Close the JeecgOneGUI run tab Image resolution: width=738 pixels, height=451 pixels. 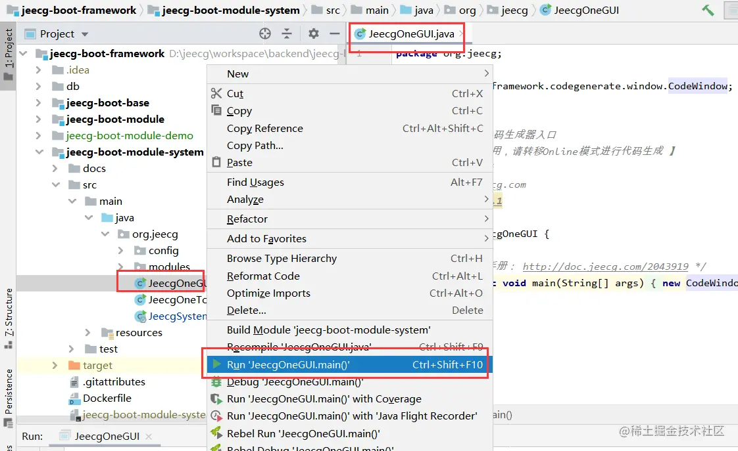click(149, 437)
